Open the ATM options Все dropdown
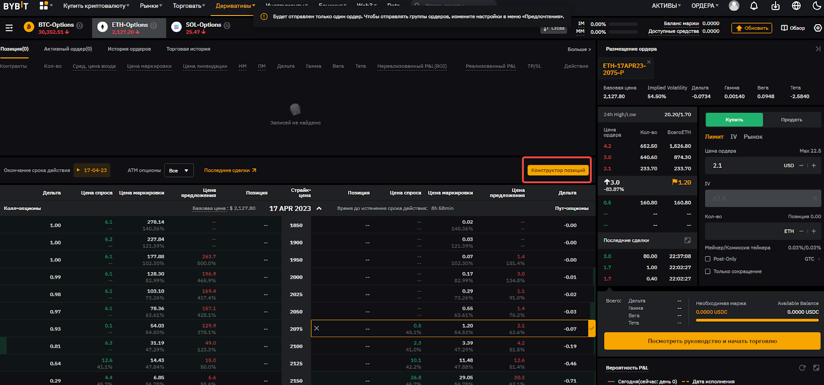 pyautogui.click(x=179, y=170)
